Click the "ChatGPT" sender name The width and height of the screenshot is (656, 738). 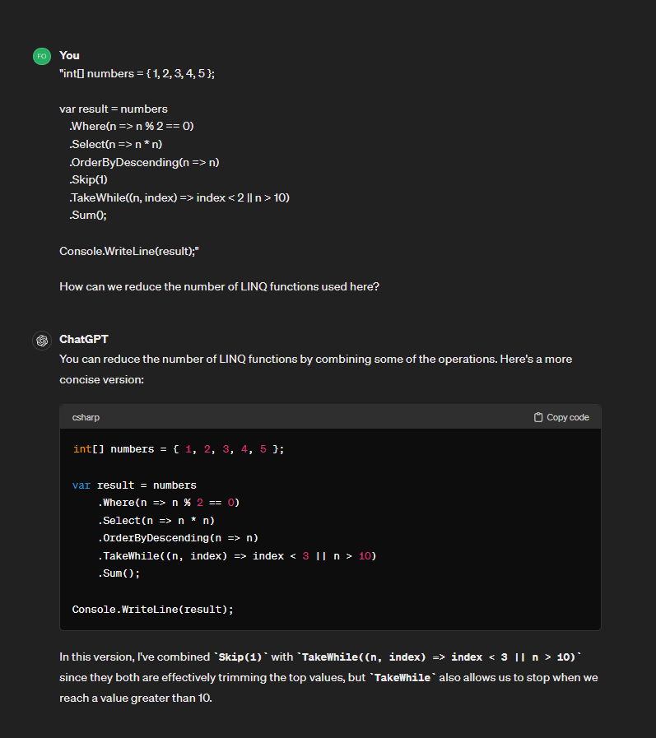pyautogui.click(x=83, y=339)
